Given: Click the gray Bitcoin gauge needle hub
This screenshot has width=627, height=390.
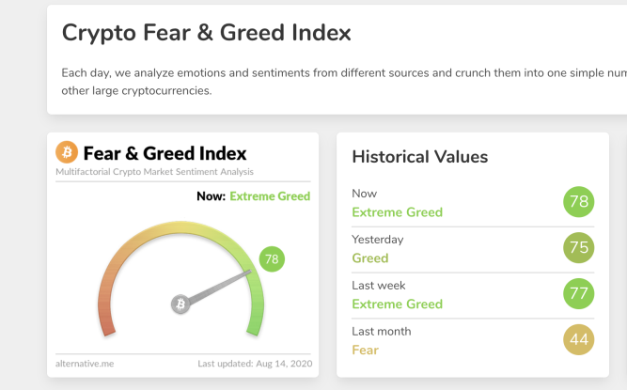Looking at the screenshot, I should (180, 304).
